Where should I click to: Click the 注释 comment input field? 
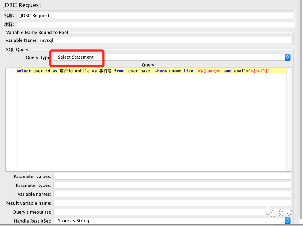click(x=155, y=24)
